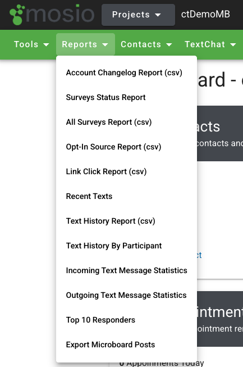Click the ctDemoMB project name

click(x=205, y=14)
